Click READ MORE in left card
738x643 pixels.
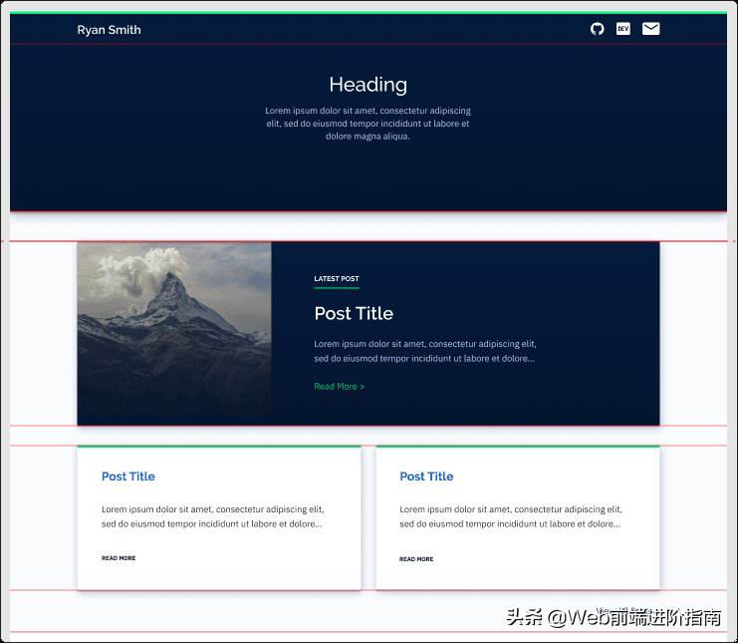pos(119,558)
